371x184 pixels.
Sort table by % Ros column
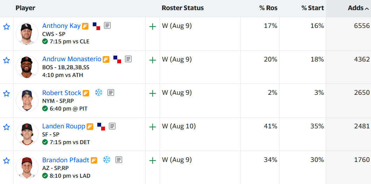click(268, 8)
